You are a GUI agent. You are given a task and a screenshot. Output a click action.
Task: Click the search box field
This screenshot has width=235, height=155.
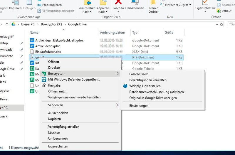point(231,24)
